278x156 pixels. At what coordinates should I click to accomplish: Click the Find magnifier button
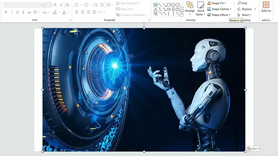(x=242, y=3)
